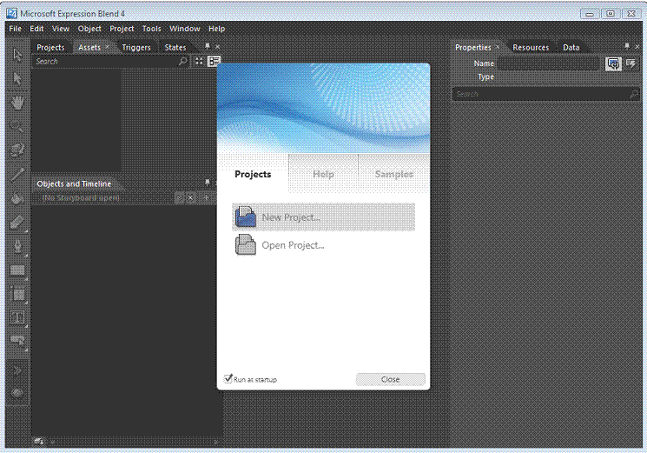The width and height of the screenshot is (647, 453).
Task: Switch Assets panel to grid view
Action: point(199,61)
